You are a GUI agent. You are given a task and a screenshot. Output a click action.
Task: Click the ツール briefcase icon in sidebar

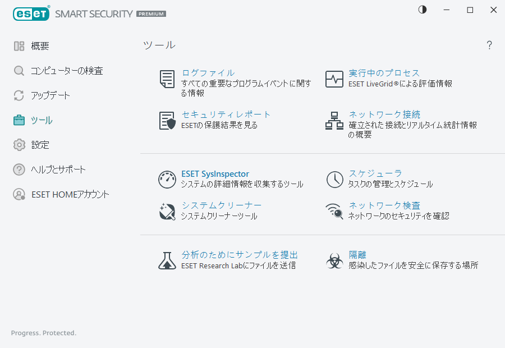19,120
